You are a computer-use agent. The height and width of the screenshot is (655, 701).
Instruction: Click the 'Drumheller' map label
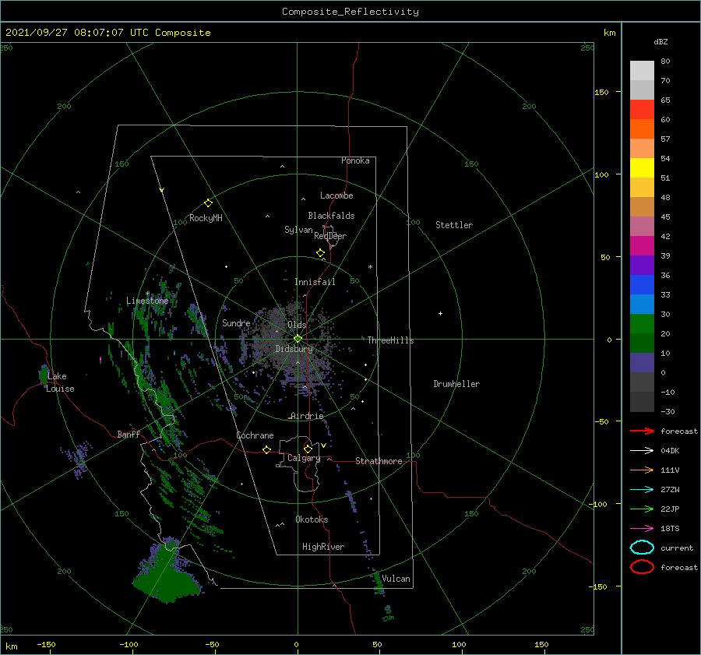(x=456, y=384)
